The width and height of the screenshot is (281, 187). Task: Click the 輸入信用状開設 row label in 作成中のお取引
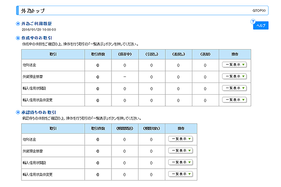[x=34, y=89]
